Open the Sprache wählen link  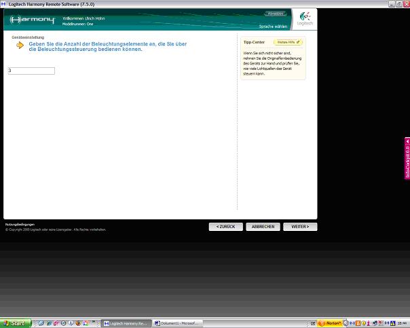tap(273, 26)
